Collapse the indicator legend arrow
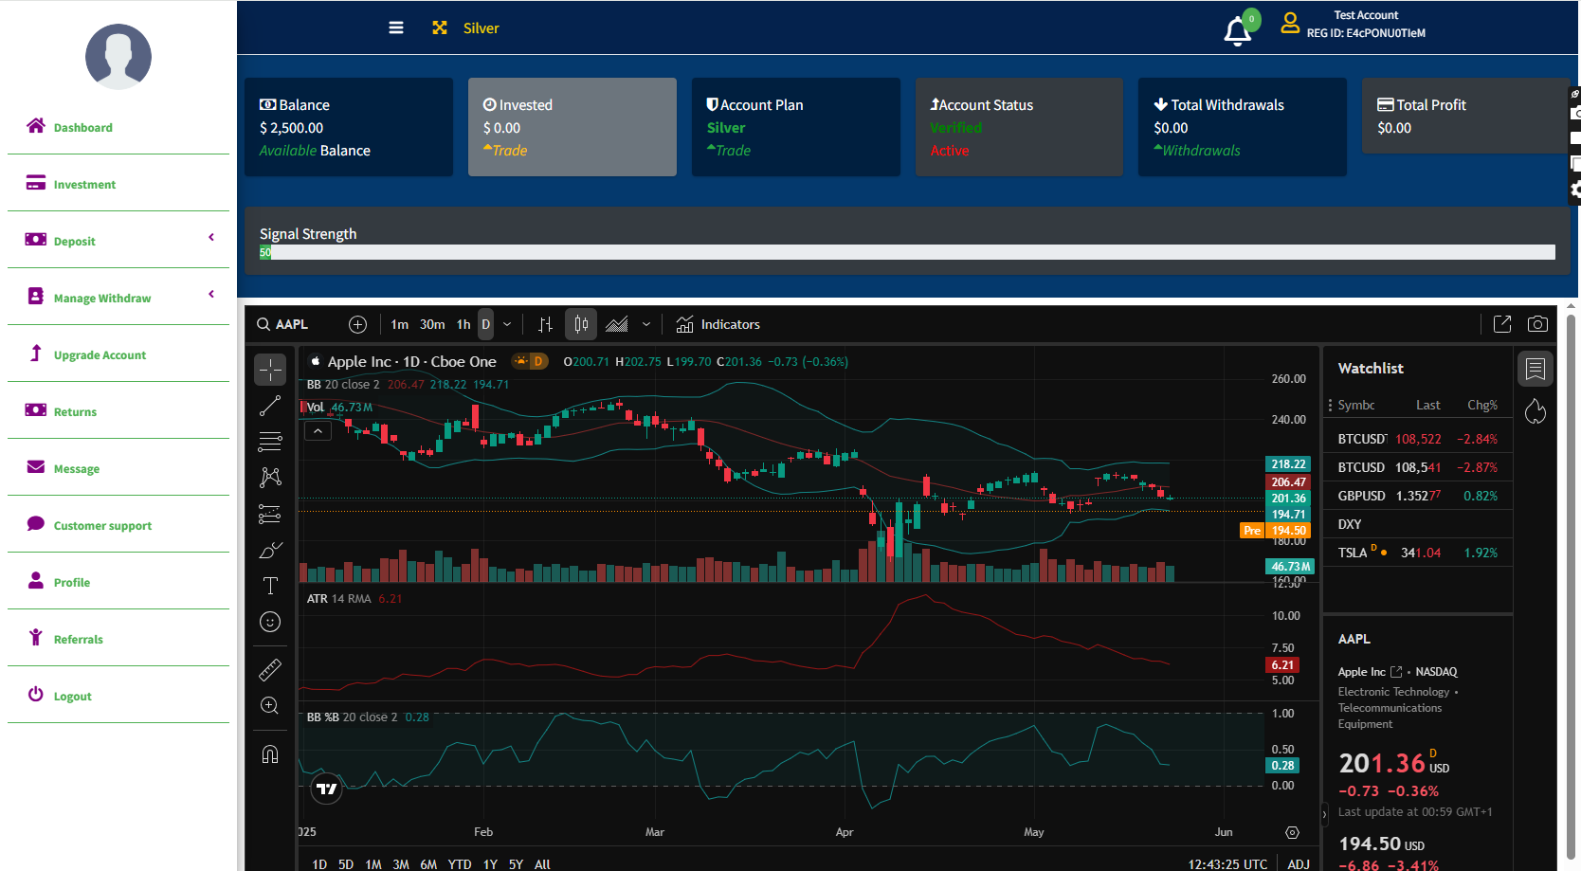Image resolution: width=1581 pixels, height=871 pixels. click(318, 431)
